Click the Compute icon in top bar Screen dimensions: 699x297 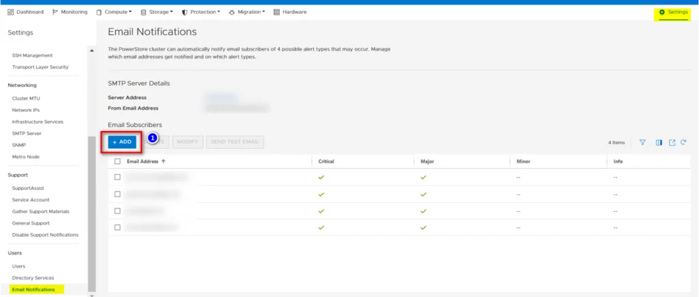[x=99, y=12]
